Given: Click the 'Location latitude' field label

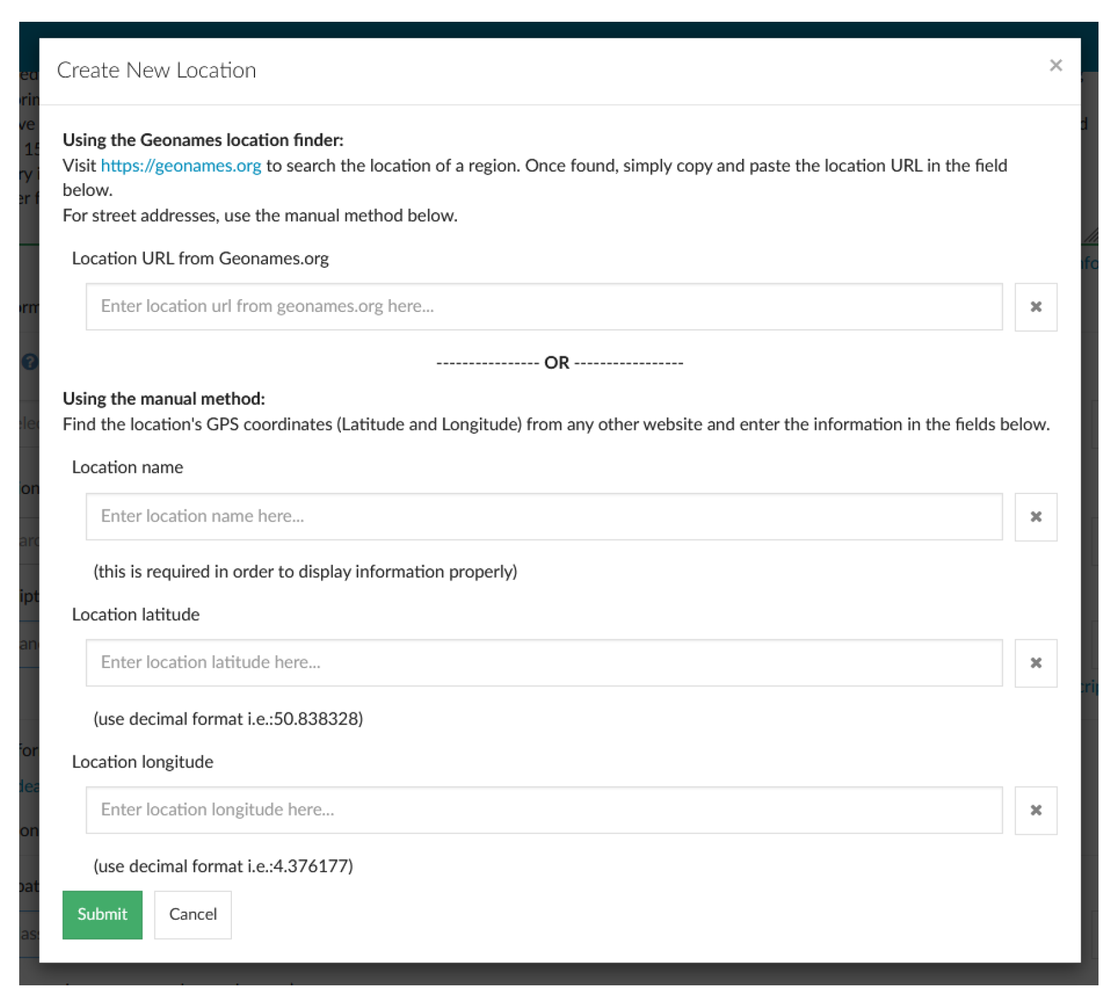Looking at the screenshot, I should pos(135,614).
